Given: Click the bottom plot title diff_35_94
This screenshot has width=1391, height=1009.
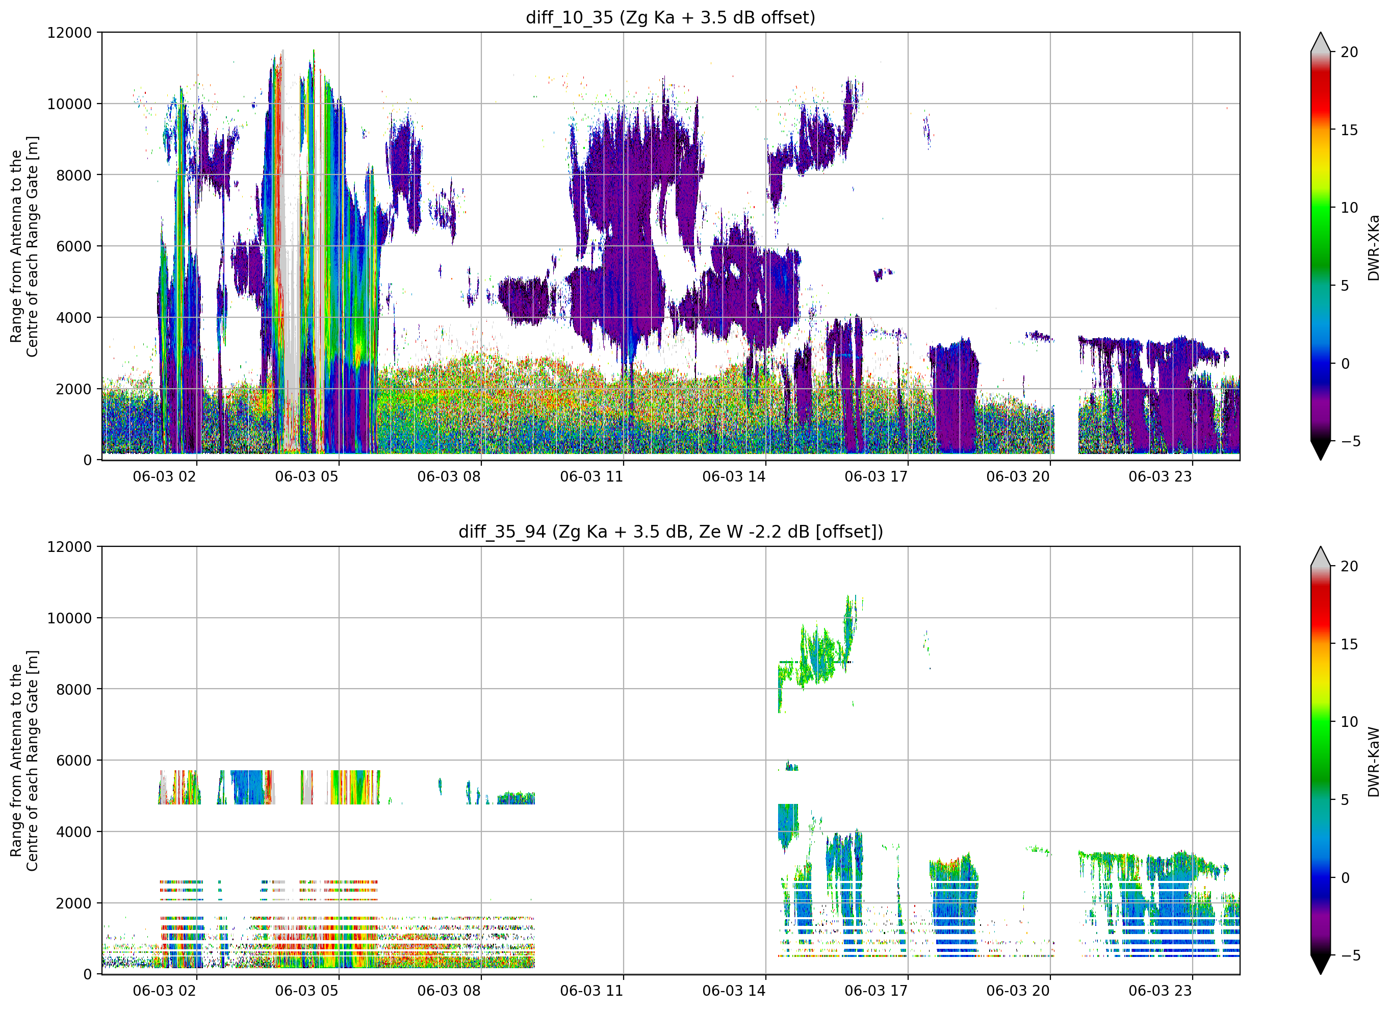Looking at the screenshot, I should coord(671,532).
